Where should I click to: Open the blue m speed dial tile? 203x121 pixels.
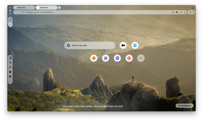click(135, 45)
